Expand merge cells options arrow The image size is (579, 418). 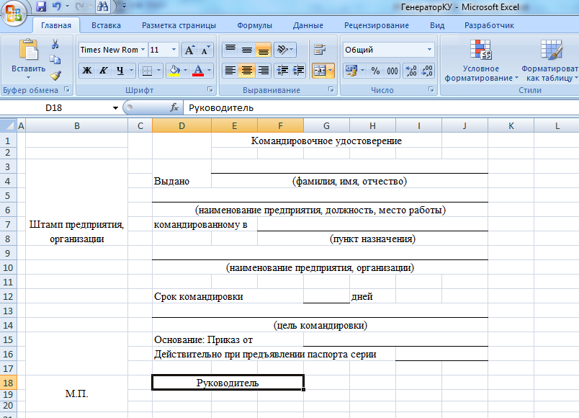[x=331, y=71]
